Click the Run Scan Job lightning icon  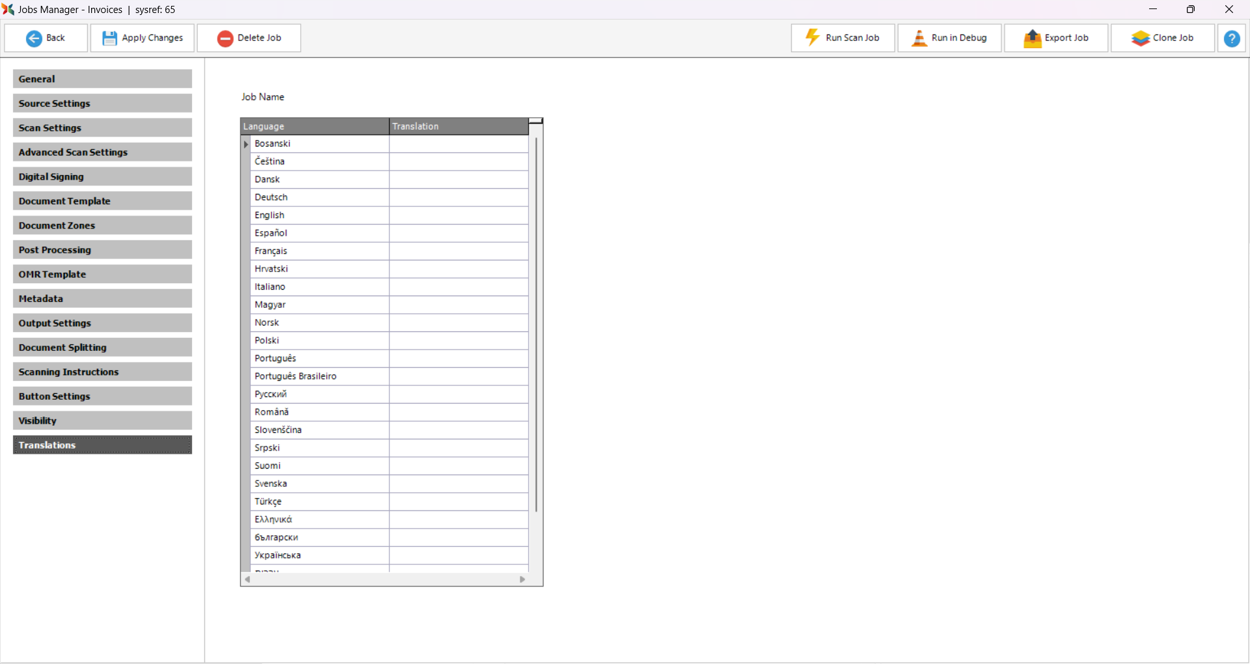812,38
